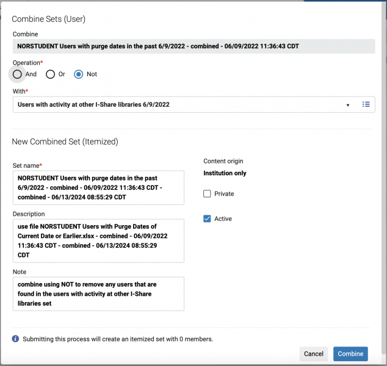
Task: Select the Not operation radio button
Action: pyautogui.click(x=78, y=74)
